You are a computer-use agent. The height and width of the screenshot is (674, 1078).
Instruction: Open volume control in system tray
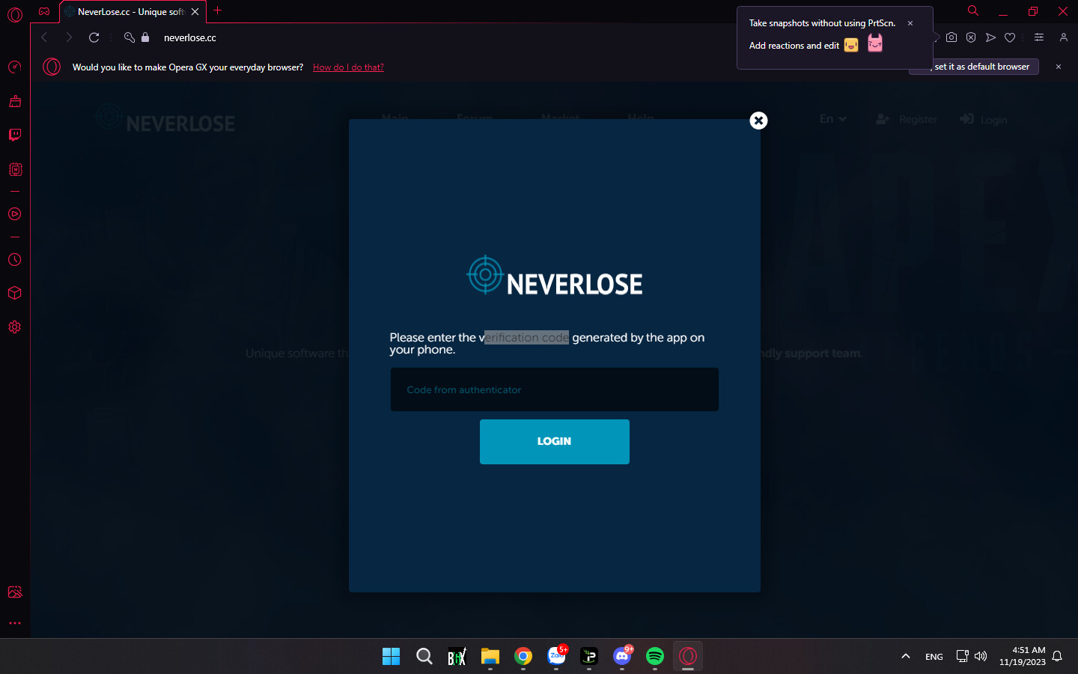point(981,657)
